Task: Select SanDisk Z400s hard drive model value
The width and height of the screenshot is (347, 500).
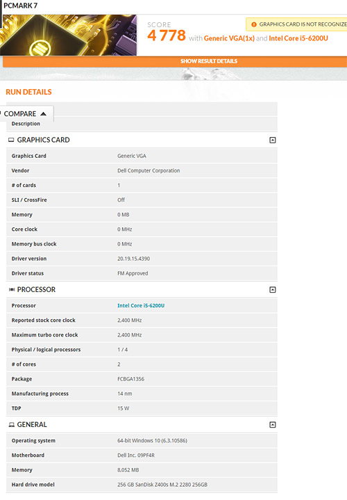Action: [x=162, y=485]
